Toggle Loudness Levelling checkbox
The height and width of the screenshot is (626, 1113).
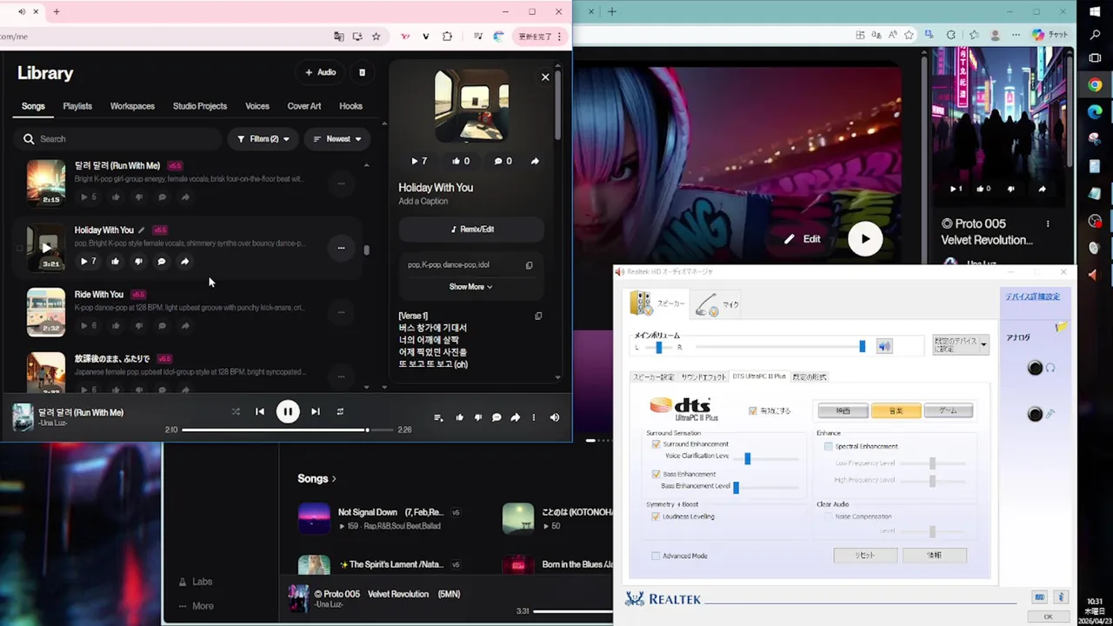(x=656, y=516)
